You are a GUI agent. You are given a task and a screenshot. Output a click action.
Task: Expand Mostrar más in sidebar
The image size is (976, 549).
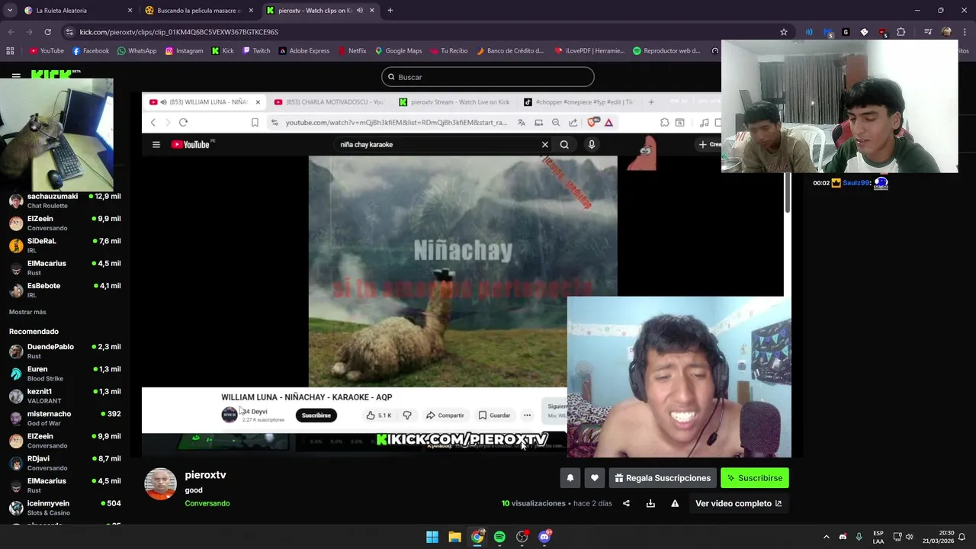[x=27, y=312]
